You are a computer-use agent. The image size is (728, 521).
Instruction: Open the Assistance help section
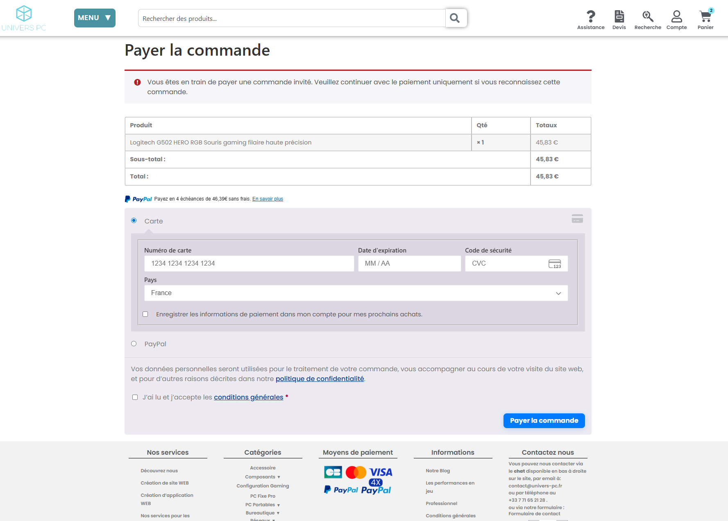point(591,17)
